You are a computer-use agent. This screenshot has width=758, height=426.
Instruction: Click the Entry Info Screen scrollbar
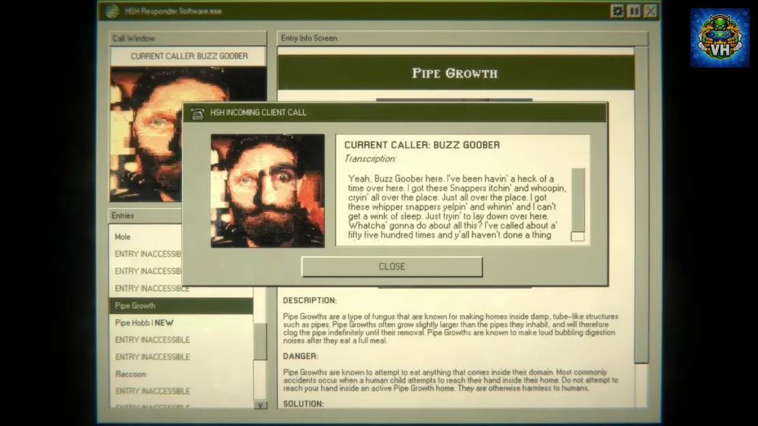(641, 205)
